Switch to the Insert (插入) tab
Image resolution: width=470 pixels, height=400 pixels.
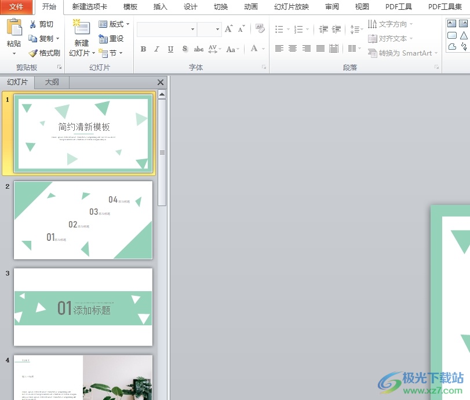click(160, 7)
